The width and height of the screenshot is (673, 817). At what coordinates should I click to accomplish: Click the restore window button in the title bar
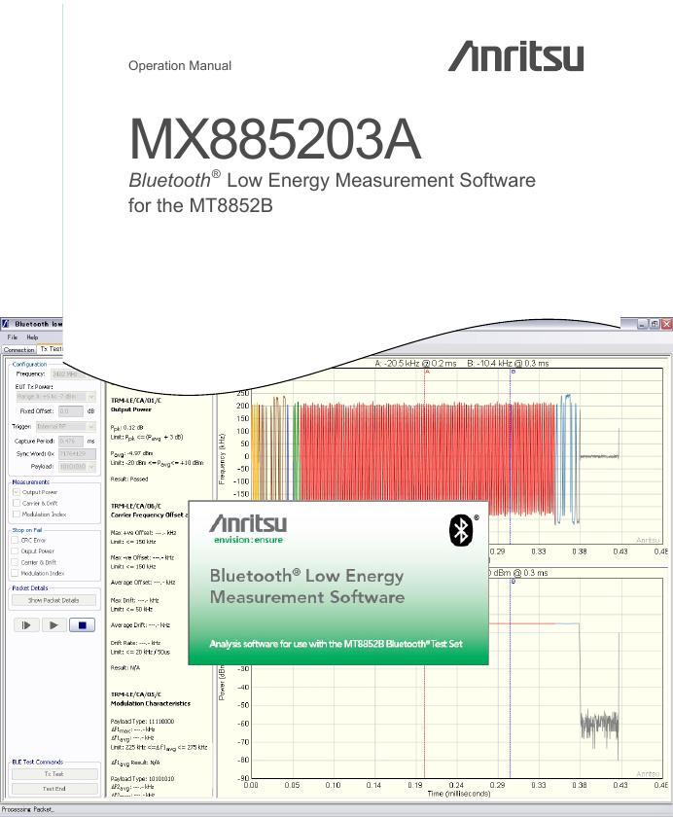[x=654, y=324]
